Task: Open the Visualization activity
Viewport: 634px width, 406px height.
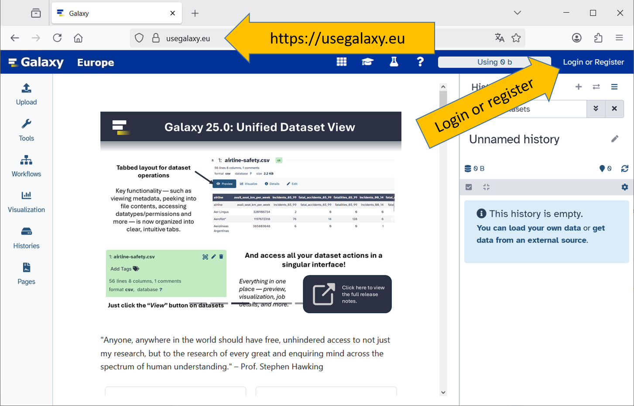Action: point(26,202)
